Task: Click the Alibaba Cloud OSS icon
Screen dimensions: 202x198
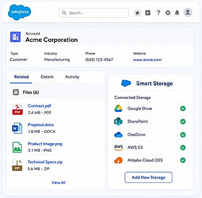Action: click(119, 160)
